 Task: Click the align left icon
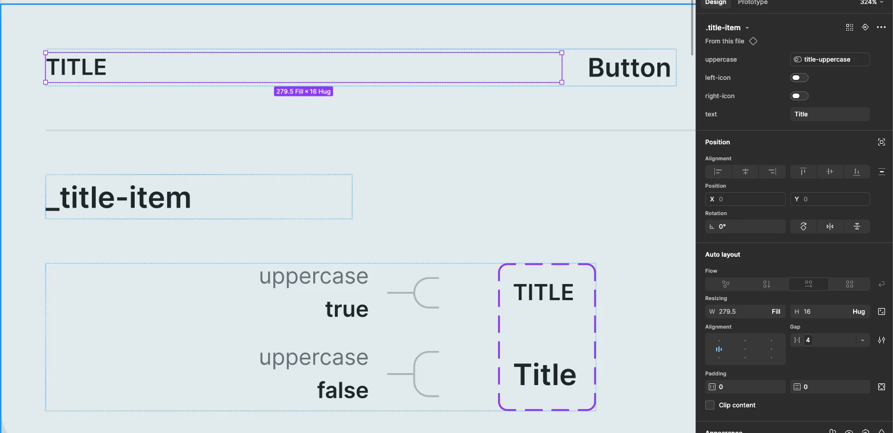tap(718, 172)
